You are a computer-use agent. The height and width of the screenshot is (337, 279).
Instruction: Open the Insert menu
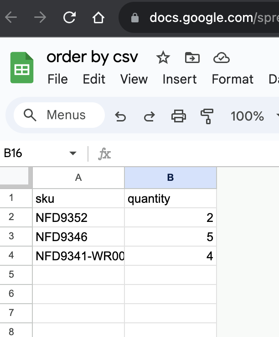pyautogui.click(x=180, y=79)
